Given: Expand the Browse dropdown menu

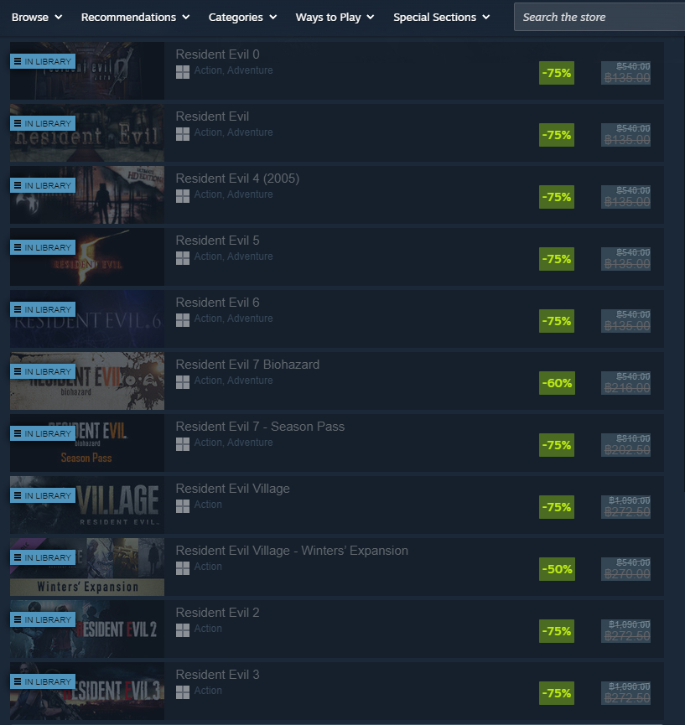Looking at the screenshot, I should [x=37, y=17].
